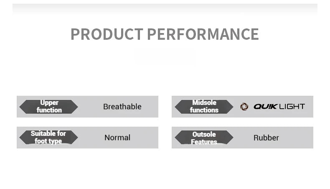
Task: Click the Breathable value text
Action: point(122,107)
